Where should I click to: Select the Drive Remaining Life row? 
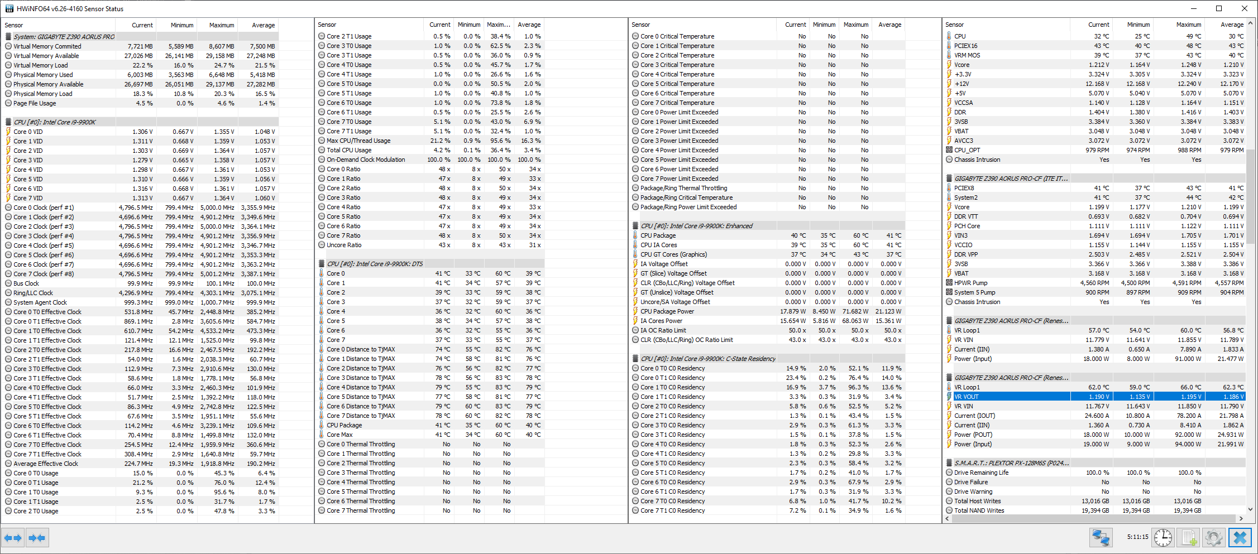point(1095,473)
